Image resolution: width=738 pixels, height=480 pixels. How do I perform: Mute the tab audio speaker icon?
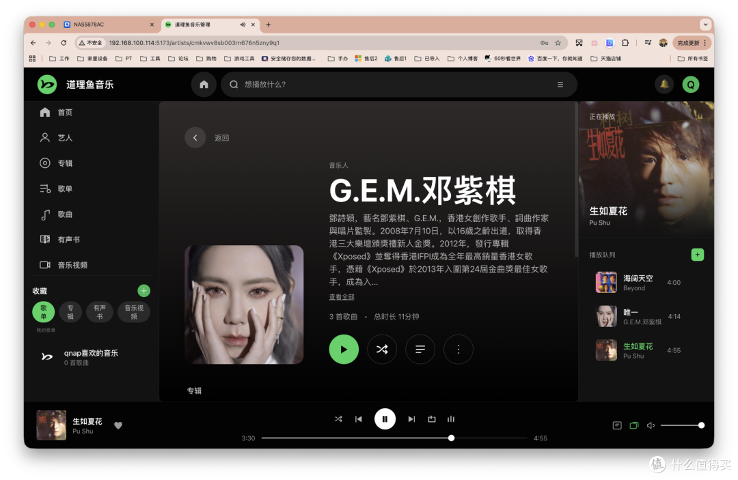click(x=243, y=25)
